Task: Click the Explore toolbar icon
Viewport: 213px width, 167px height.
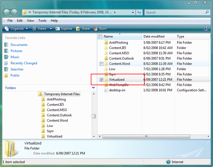Action: [58, 29]
